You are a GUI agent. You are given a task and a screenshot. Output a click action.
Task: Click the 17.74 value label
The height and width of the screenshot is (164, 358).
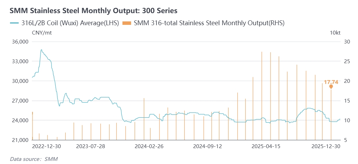[331, 82]
